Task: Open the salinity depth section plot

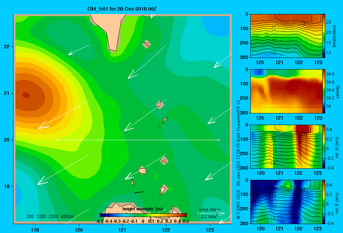Action: pyautogui.click(x=286, y=91)
